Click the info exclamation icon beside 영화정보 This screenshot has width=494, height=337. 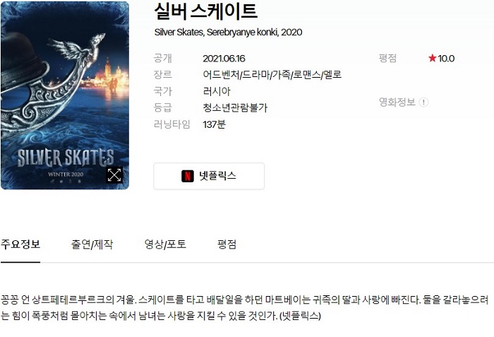[423, 102]
